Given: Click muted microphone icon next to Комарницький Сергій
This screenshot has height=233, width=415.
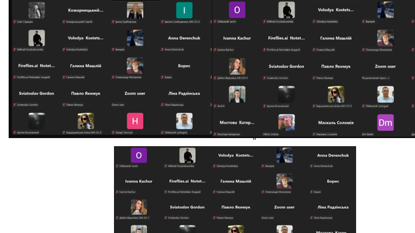Looking at the screenshot, I should click(x=63, y=22).
